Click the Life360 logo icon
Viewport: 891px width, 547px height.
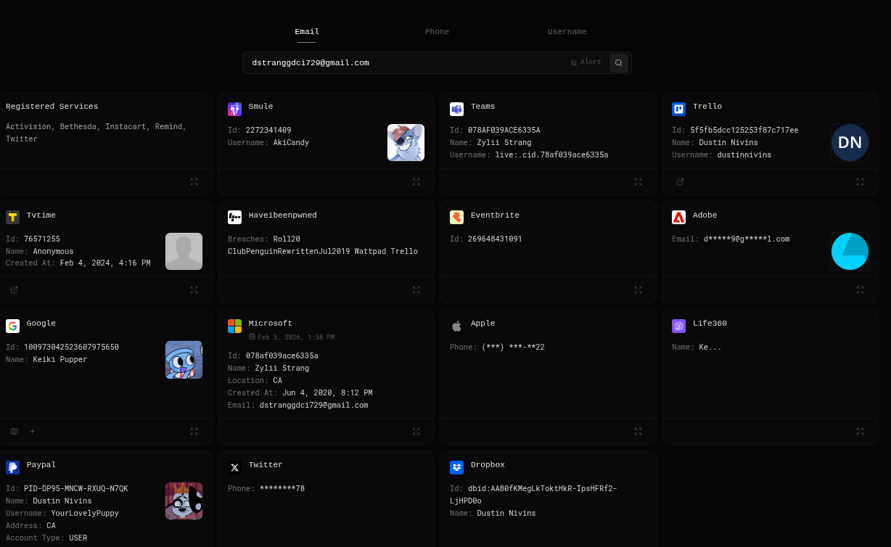pos(678,326)
